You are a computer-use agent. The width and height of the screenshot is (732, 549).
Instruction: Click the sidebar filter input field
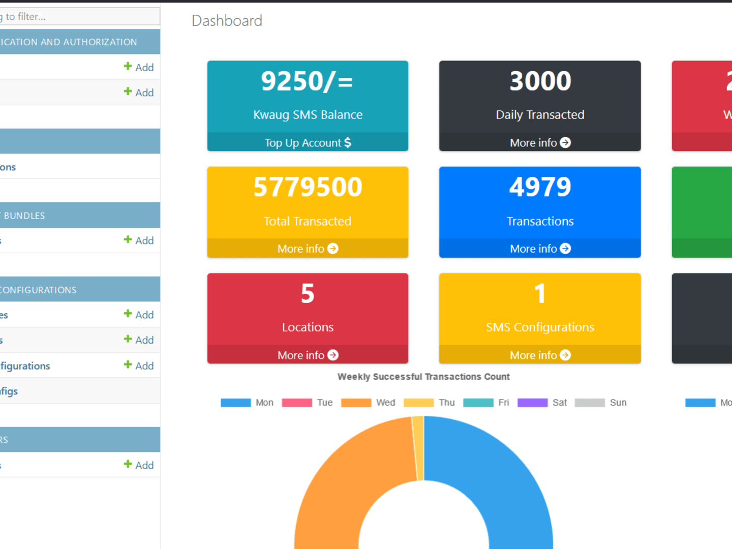(x=80, y=16)
